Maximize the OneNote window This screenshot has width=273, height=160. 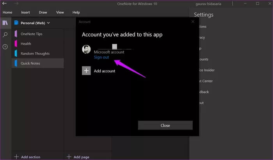click(x=257, y=4)
